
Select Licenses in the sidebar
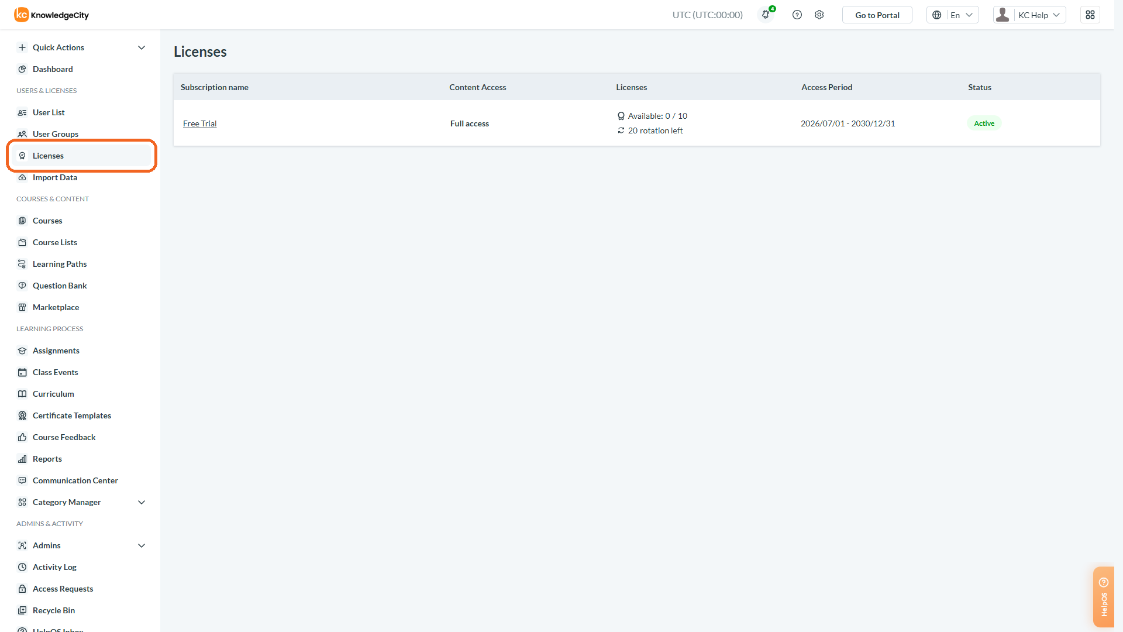click(x=82, y=156)
